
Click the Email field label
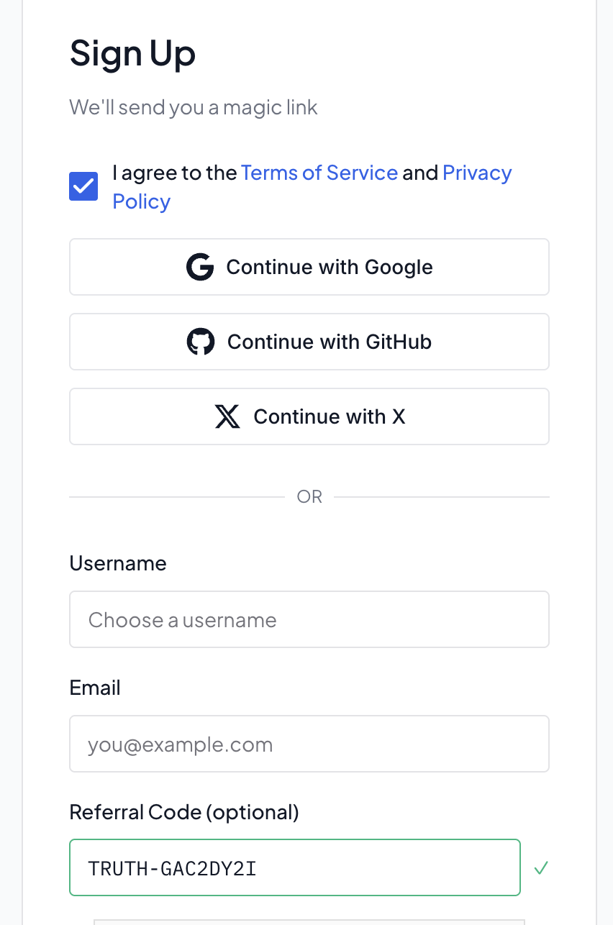click(x=95, y=688)
